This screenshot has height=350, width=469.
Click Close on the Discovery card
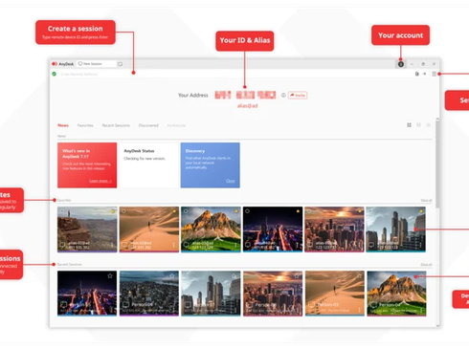pos(231,181)
